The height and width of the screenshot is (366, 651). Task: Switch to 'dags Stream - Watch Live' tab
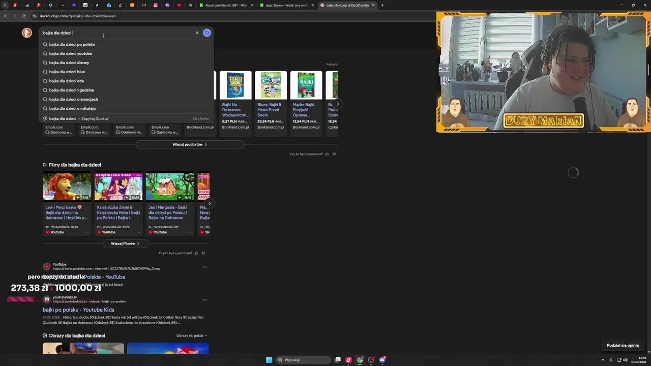(x=286, y=5)
